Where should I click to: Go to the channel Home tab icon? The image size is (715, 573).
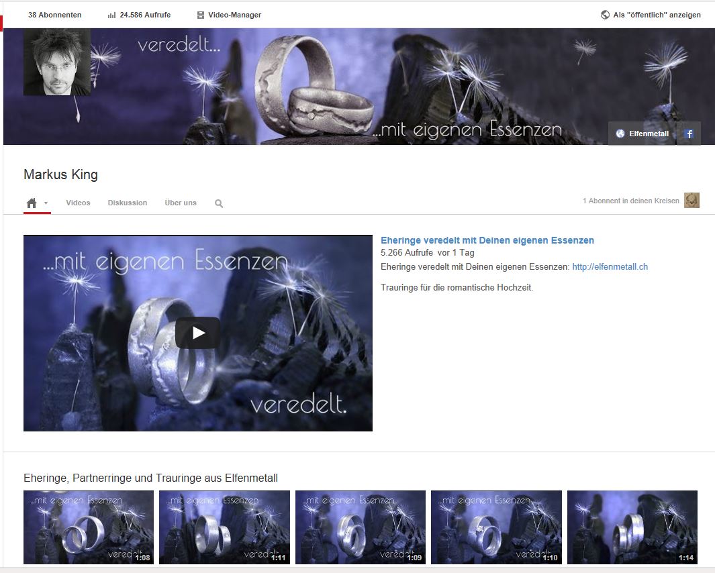pyautogui.click(x=32, y=203)
